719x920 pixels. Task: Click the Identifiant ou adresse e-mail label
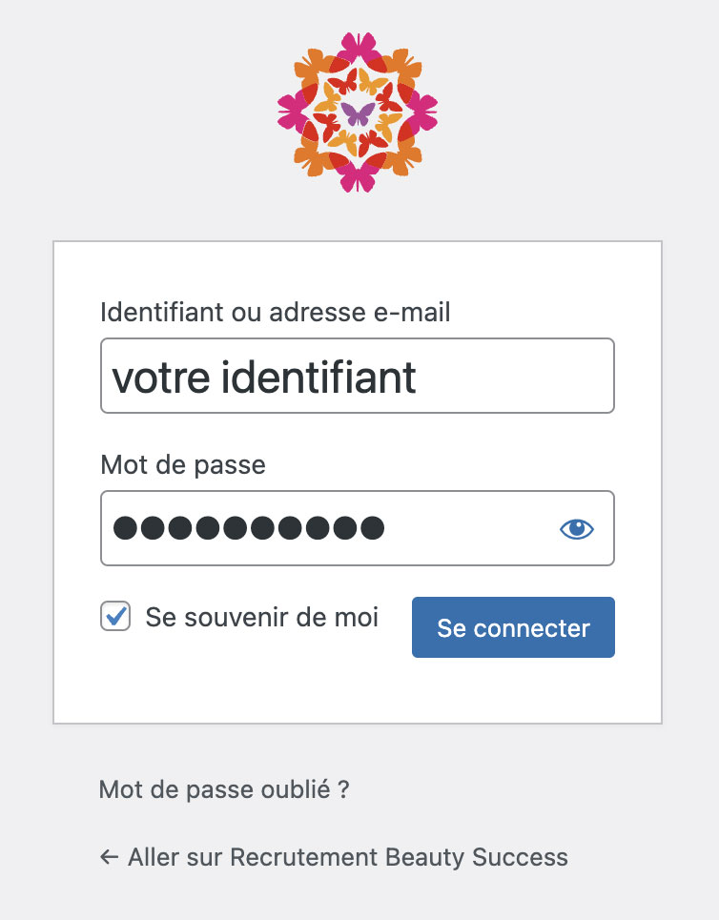[x=276, y=312]
